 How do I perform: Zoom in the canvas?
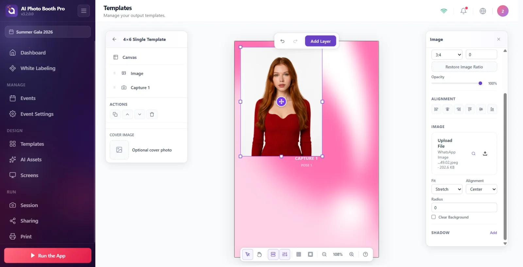pos(352,254)
